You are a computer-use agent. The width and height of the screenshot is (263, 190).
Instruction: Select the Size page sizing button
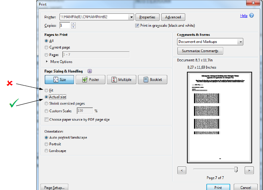[59, 80]
